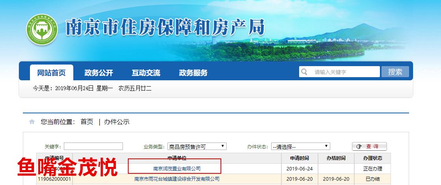Select the 申请时间 column header
441x185 pixels.
300,158
